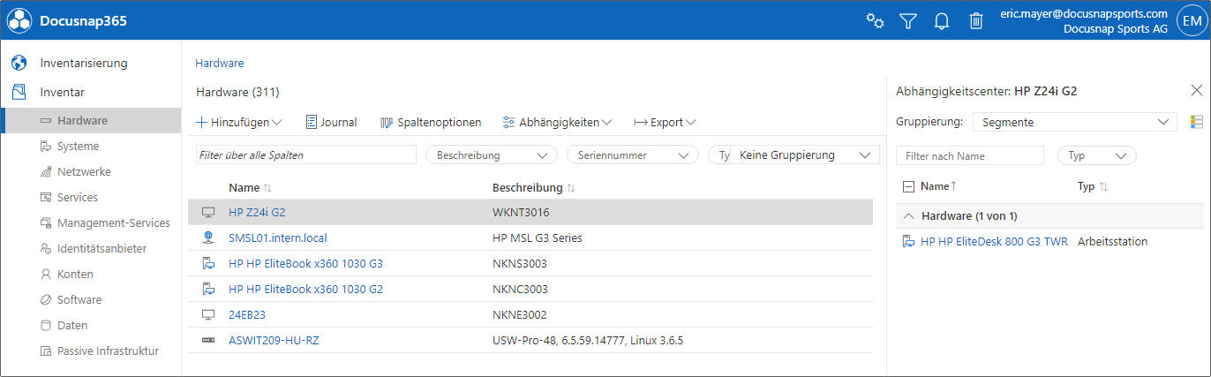Open the SMSL01.intern.local link

pos(278,238)
